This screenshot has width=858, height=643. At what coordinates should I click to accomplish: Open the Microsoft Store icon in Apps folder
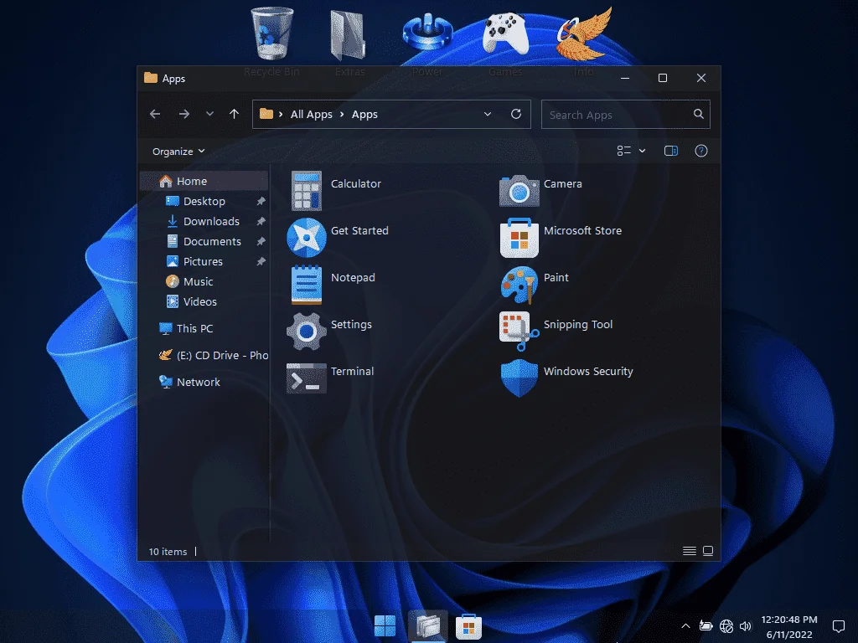click(519, 238)
